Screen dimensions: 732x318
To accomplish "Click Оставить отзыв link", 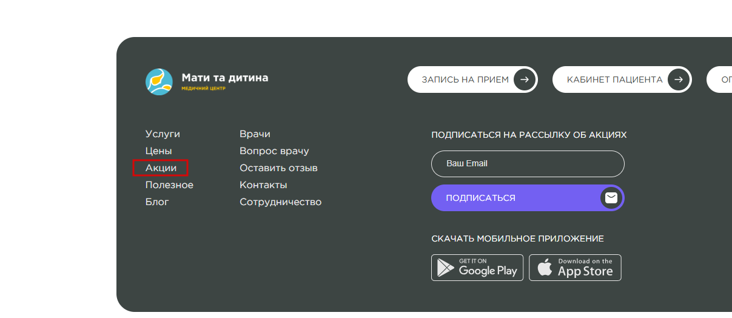I will click(x=278, y=168).
